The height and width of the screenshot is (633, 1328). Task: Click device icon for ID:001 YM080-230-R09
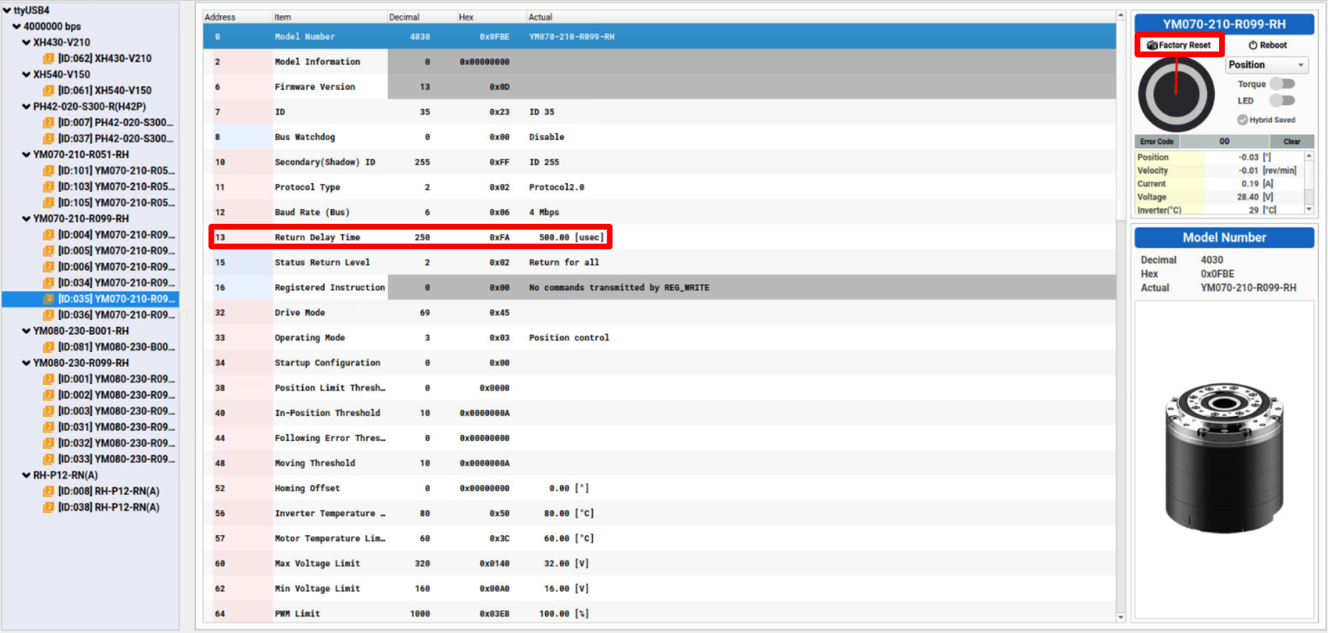click(48, 379)
